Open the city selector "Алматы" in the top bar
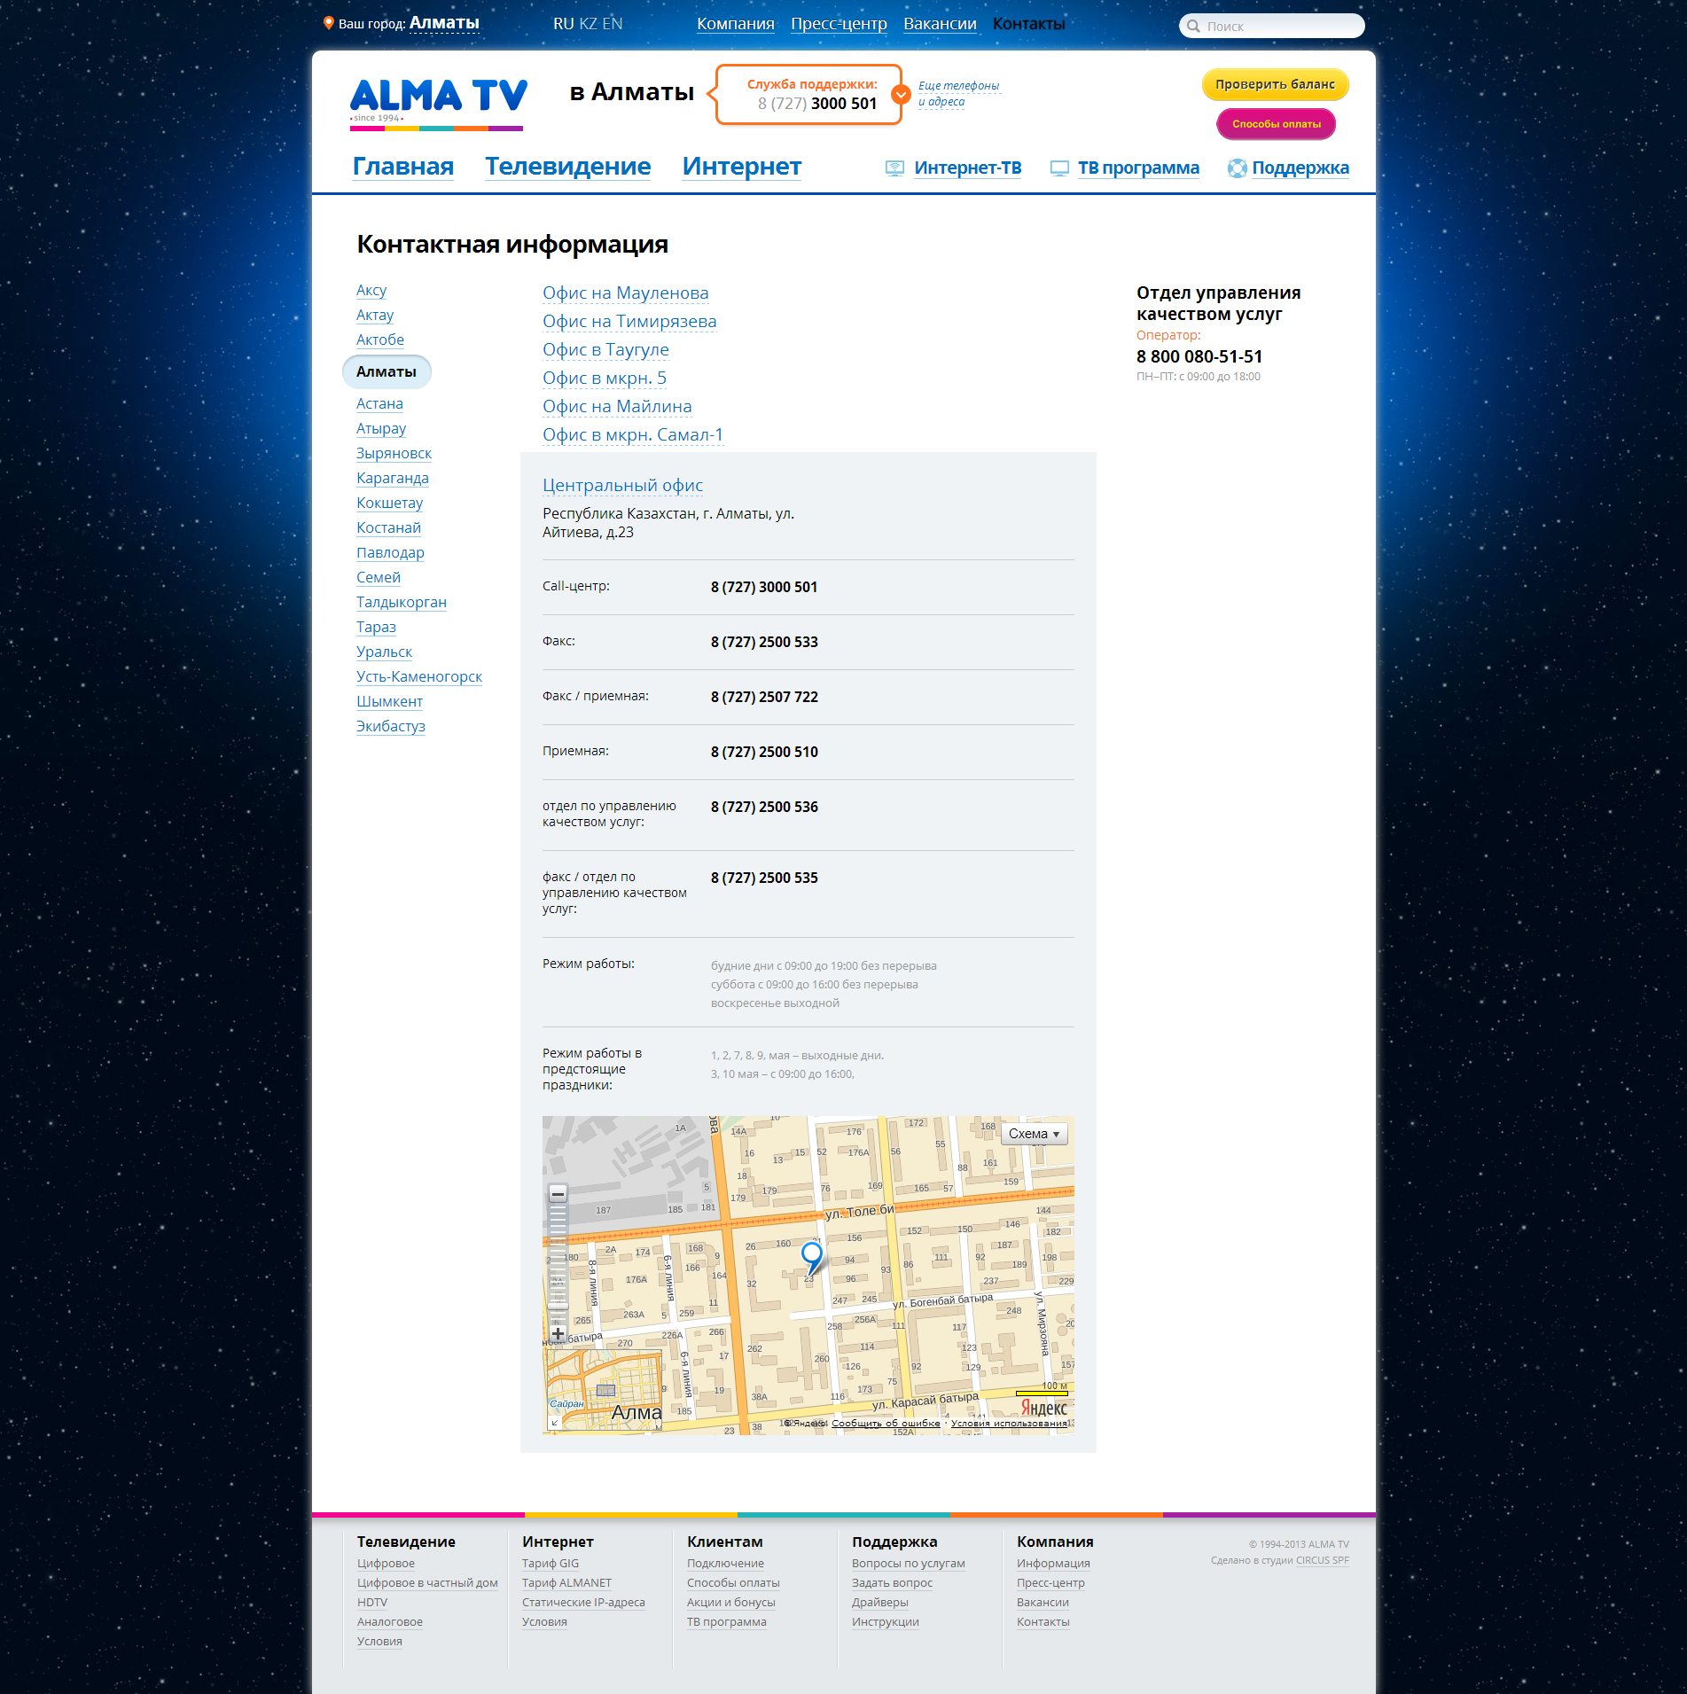 444,23
